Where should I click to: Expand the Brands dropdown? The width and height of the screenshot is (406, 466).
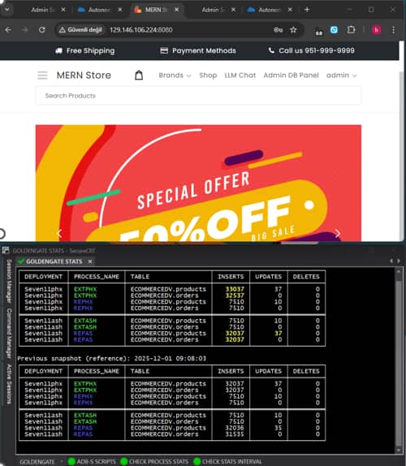[x=175, y=76]
